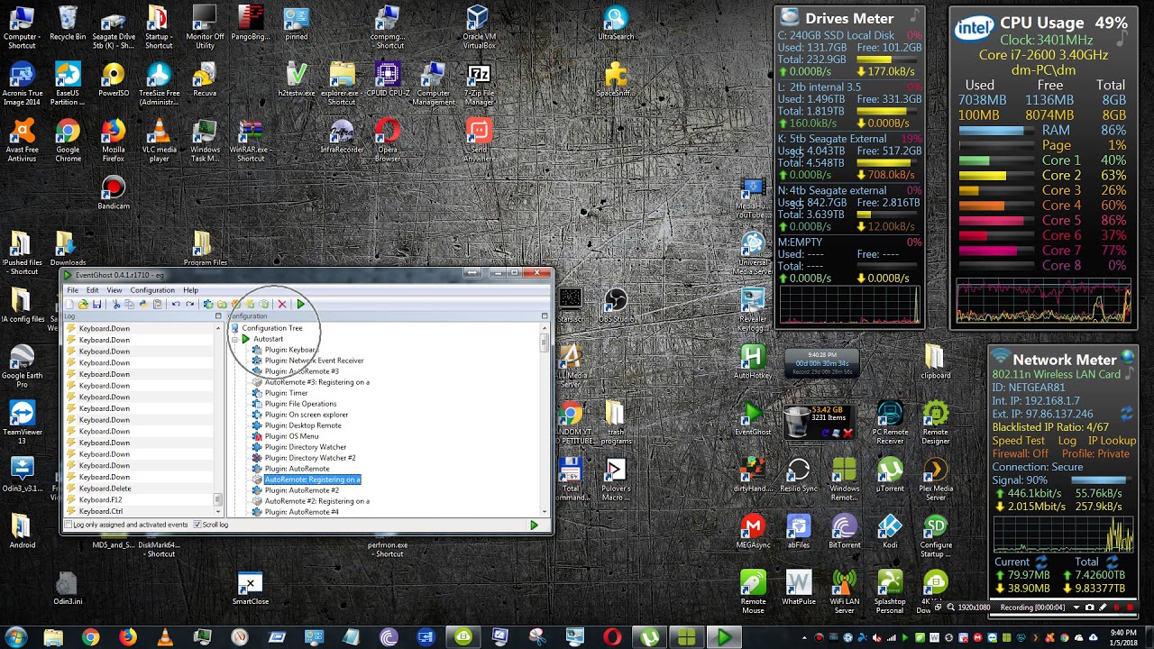Open the EventGhost View menu
The width and height of the screenshot is (1154, 649).
114,290
